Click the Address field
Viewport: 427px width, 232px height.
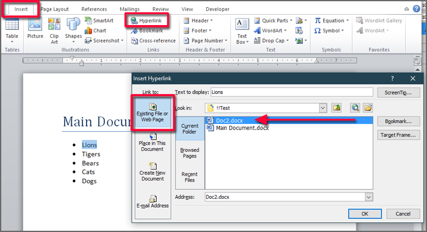tap(285, 197)
